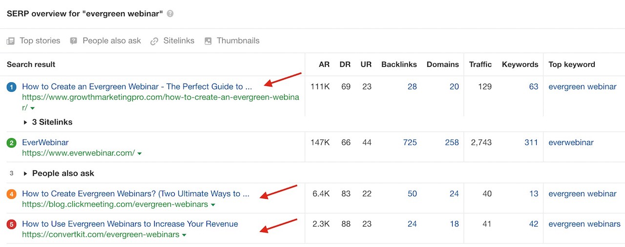Click the UR value 44
The height and width of the screenshot is (247, 625).
click(x=367, y=143)
